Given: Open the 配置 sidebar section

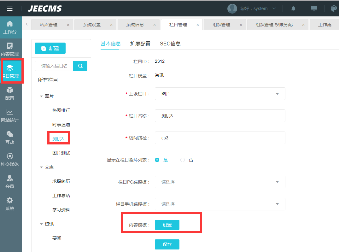Looking at the screenshot, I should click(x=10, y=93).
